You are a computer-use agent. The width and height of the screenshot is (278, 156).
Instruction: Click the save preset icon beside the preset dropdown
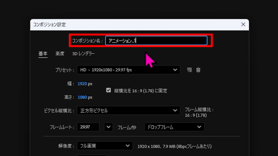pyautogui.click(x=189, y=70)
